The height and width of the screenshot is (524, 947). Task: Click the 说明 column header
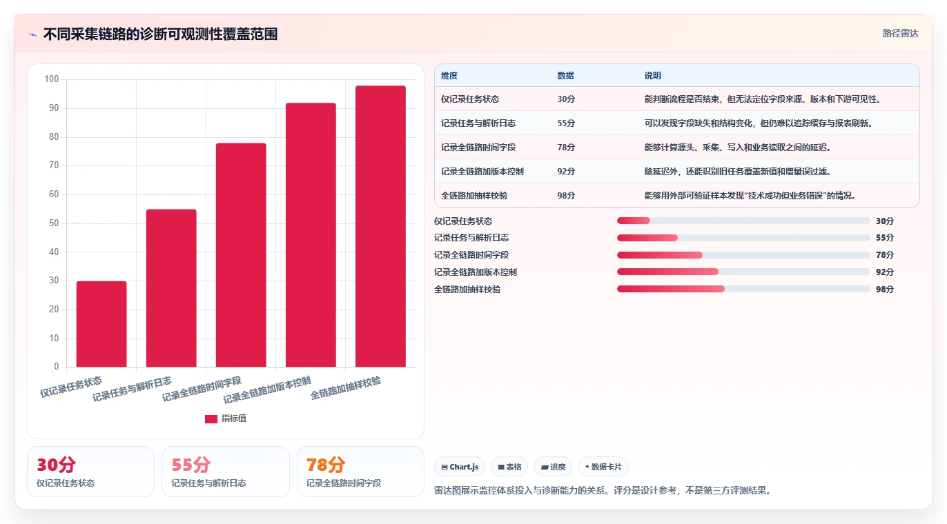[652, 76]
